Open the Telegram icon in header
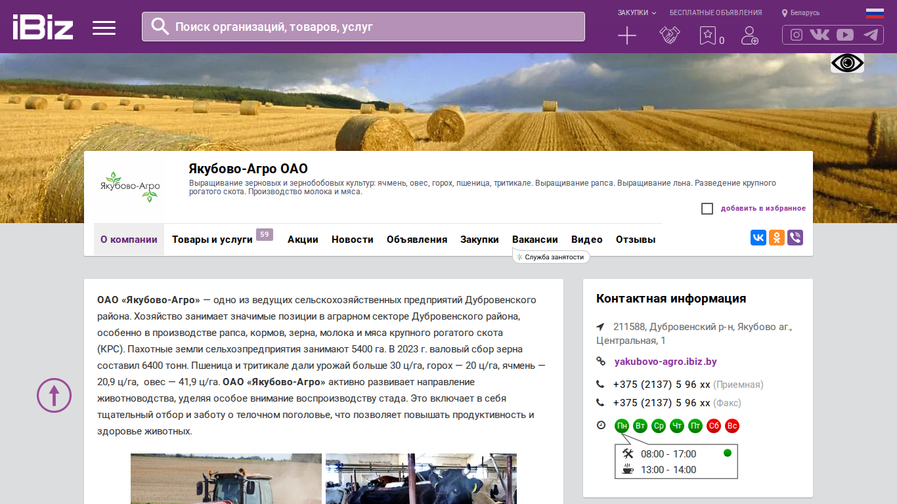The height and width of the screenshot is (504, 897). [871, 35]
